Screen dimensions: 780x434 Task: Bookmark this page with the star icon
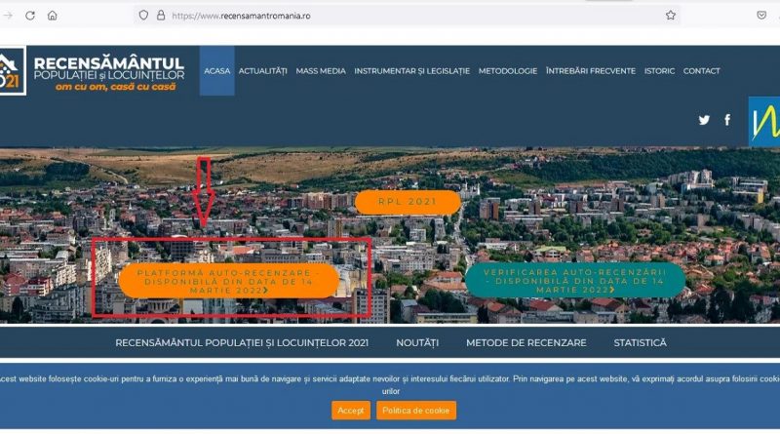coord(671,16)
